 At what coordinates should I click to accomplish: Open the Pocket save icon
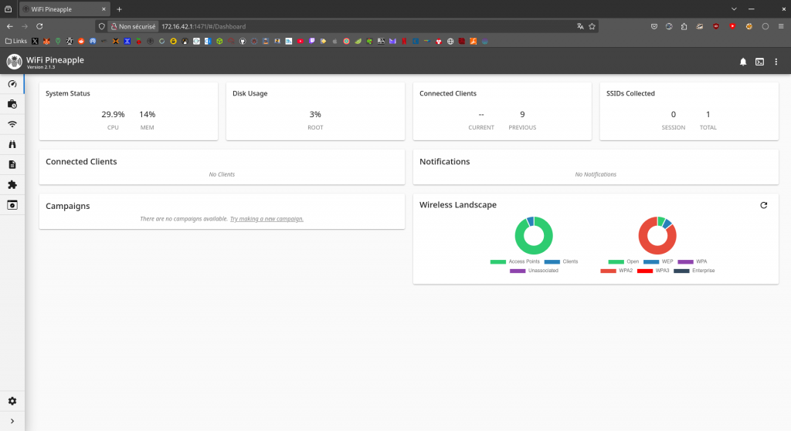654,26
